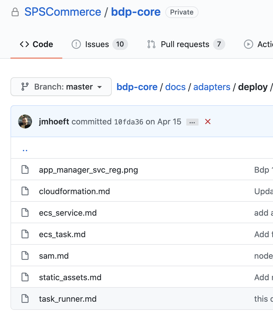Click the 'on Apr 15' commit date
The image size is (273, 336).
(164, 122)
